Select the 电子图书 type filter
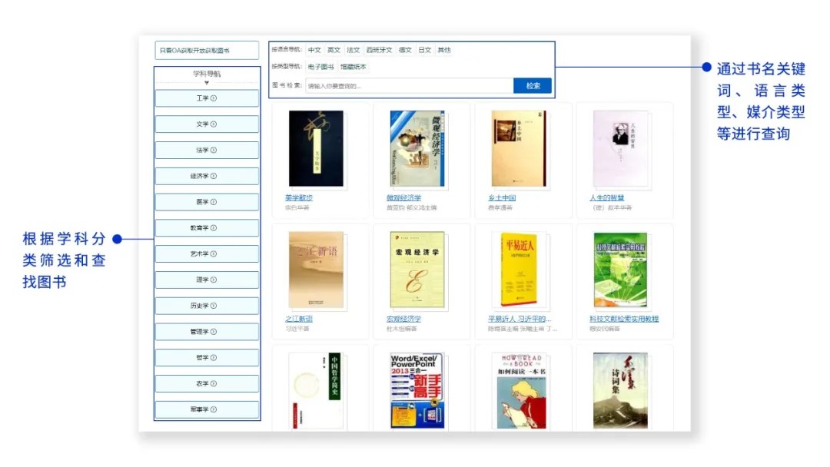Image resolution: width=830 pixels, height=467 pixels. [x=321, y=67]
